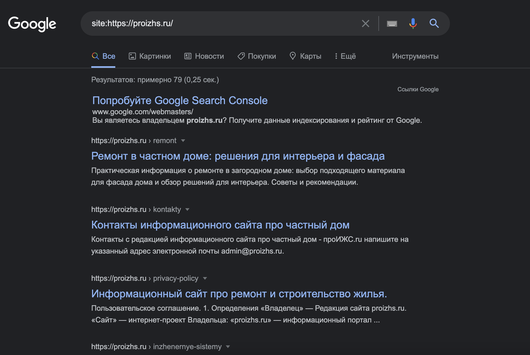Screen dimensions: 530x355
Task: Start voice search with microphone
Action: [x=413, y=23]
